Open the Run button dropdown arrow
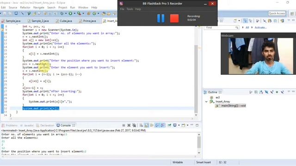Image resolution: width=296 pixels, height=166 pixels. tap(74, 13)
